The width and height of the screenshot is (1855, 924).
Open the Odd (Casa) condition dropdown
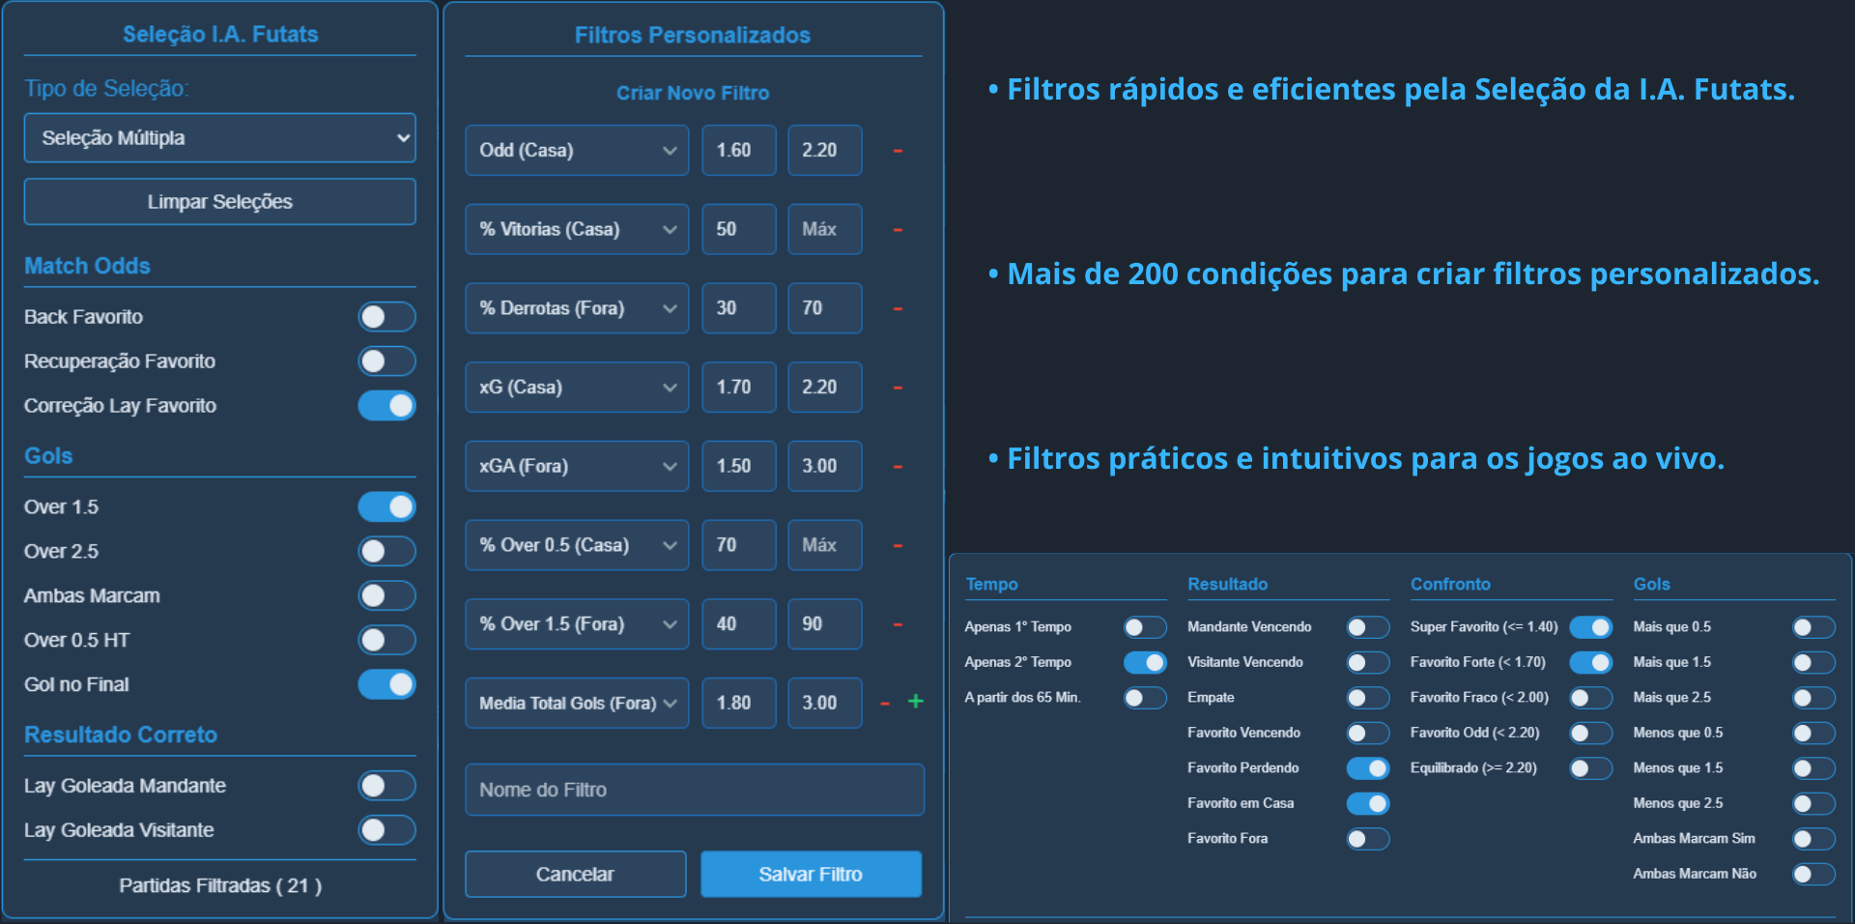(x=577, y=151)
